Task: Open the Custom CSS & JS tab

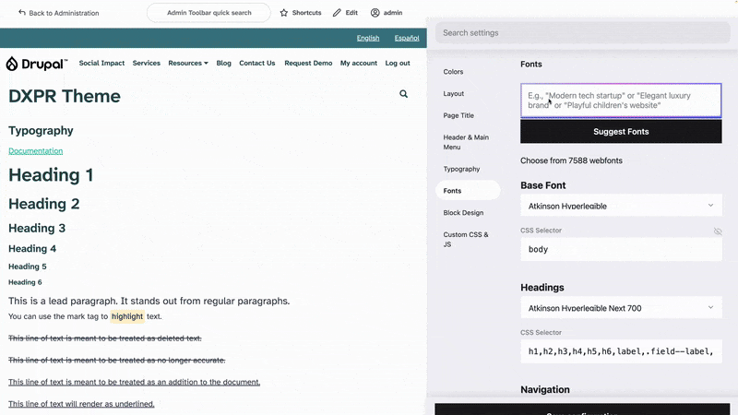Action: (x=466, y=239)
